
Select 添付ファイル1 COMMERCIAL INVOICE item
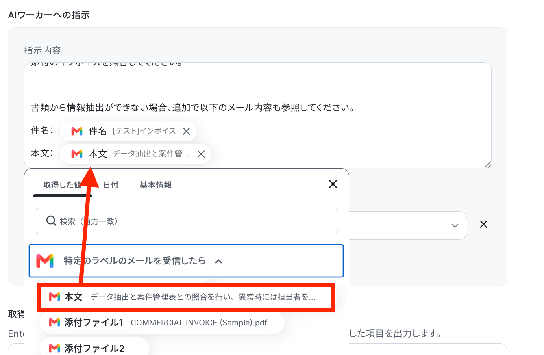click(x=162, y=323)
